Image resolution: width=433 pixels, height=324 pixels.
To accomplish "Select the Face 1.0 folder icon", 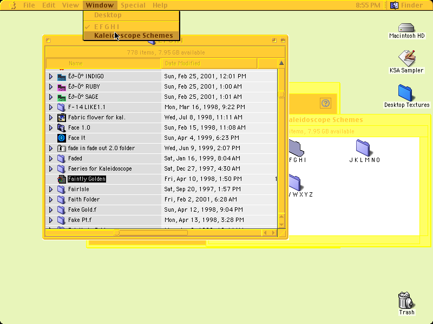I will tap(61, 127).
